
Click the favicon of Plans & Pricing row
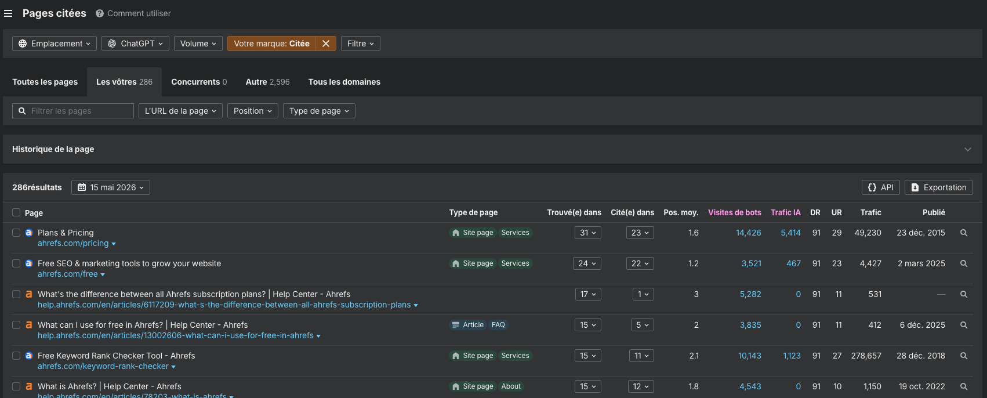point(29,233)
